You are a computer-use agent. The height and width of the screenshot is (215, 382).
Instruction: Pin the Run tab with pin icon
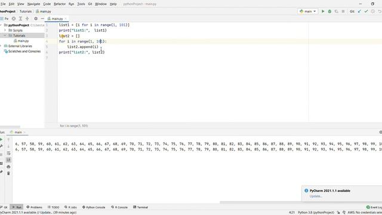tap(1, 172)
